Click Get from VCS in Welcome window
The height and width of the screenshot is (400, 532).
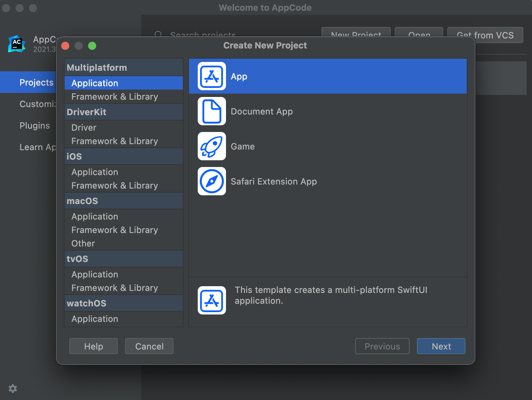(x=485, y=35)
